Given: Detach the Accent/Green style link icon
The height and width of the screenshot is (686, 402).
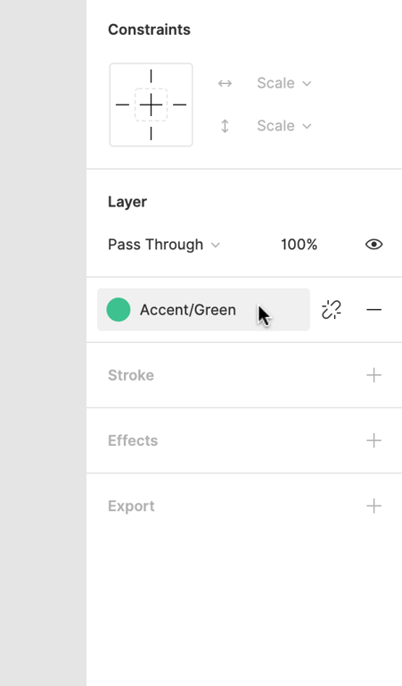Looking at the screenshot, I should click(x=332, y=310).
